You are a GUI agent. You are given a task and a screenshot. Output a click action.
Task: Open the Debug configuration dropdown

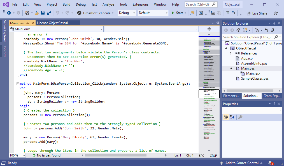tap(126, 13)
